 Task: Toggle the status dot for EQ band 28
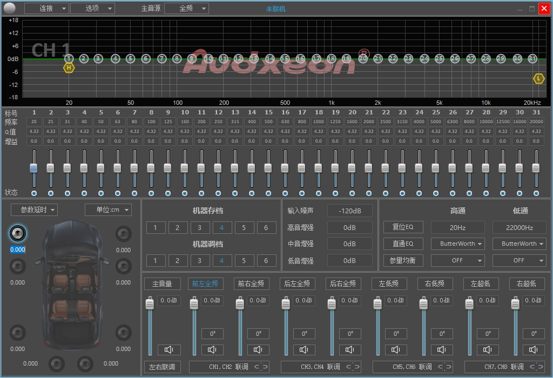tap(486, 193)
